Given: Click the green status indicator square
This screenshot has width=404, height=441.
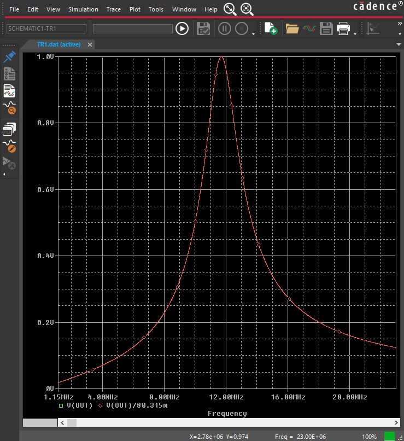Looking at the screenshot, I should pyautogui.click(x=389, y=437).
